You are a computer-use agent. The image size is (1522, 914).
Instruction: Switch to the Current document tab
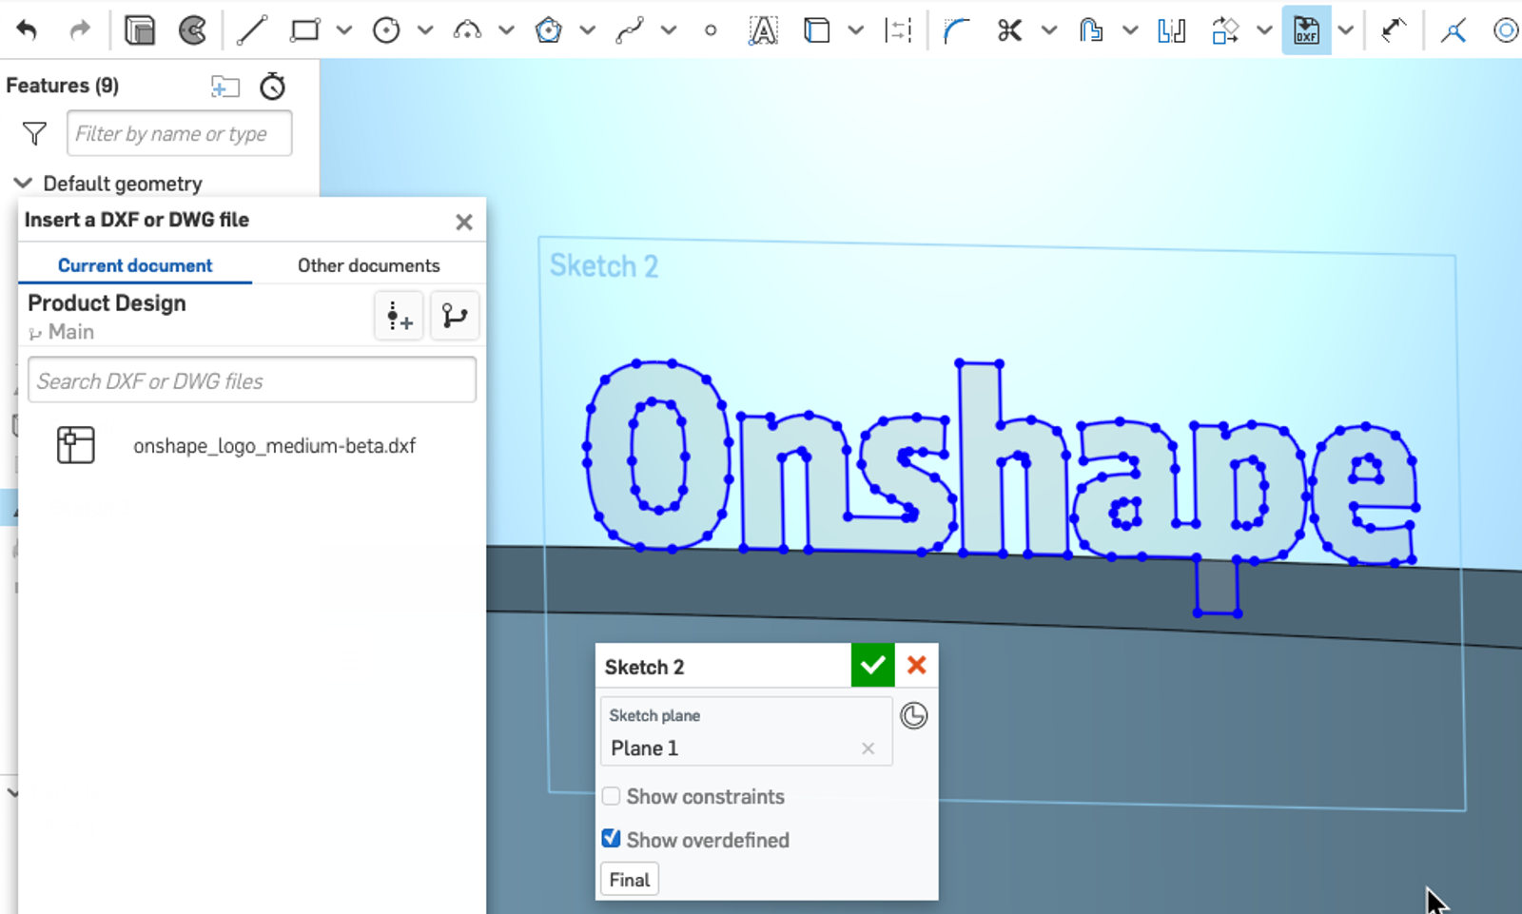(134, 265)
